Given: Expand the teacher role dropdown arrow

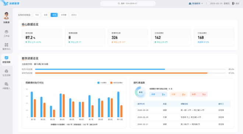Looking at the screenshot, I should pos(202,3).
